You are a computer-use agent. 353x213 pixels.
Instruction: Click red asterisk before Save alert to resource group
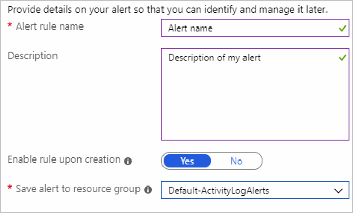pos(10,190)
